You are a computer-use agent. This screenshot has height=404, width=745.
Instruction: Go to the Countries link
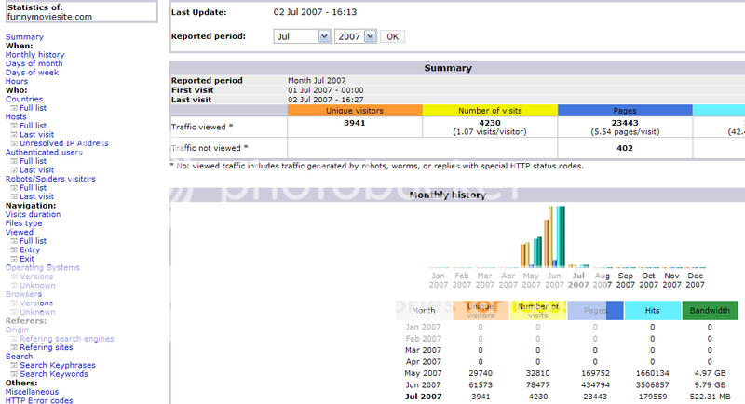(x=24, y=100)
